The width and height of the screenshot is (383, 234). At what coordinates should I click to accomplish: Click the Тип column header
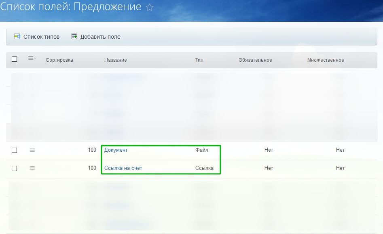click(x=199, y=60)
